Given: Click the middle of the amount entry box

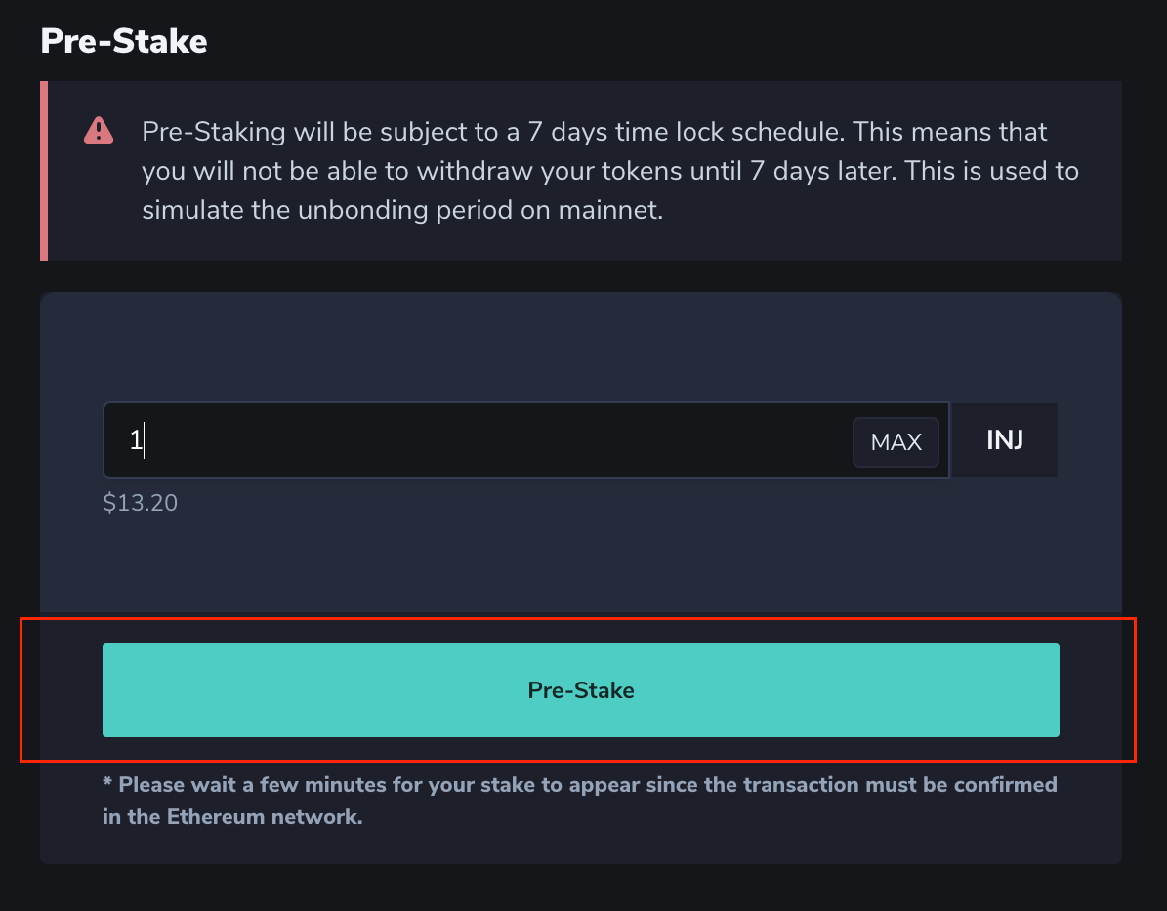Looking at the screenshot, I should pos(526,440).
